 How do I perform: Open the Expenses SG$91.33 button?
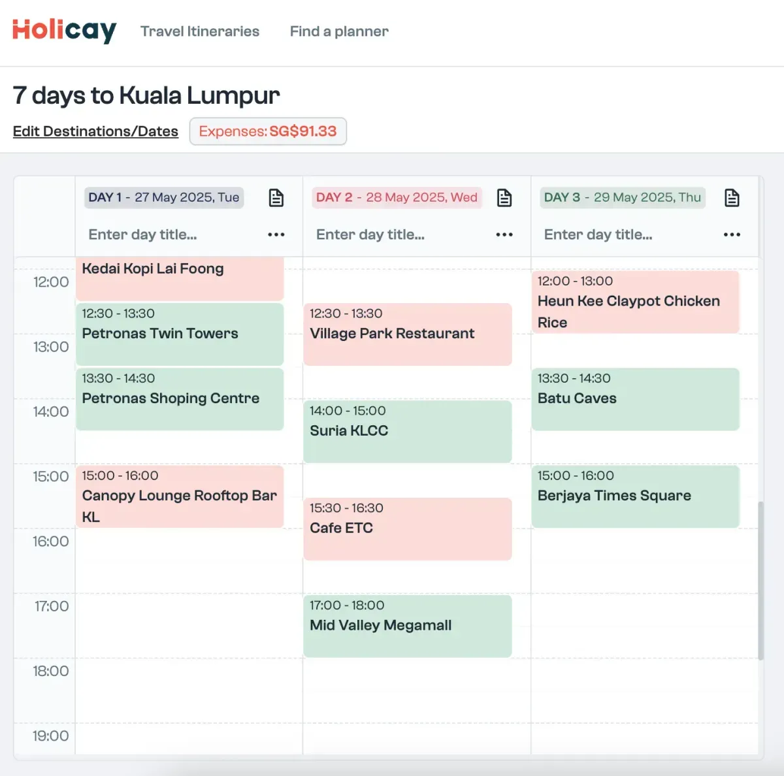pyautogui.click(x=268, y=131)
